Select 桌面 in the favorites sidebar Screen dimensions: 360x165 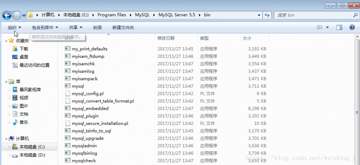[x=24, y=57]
